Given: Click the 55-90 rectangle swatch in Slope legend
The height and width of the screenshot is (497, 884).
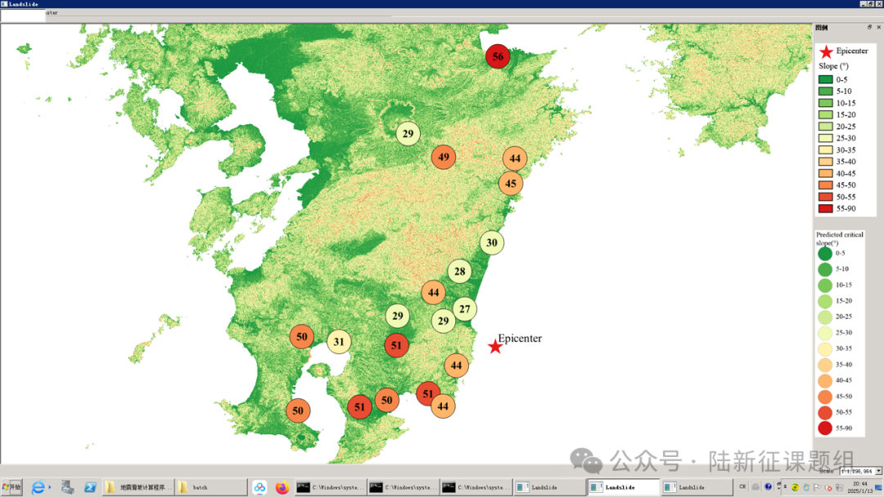Looking at the screenshot, I should pos(825,208).
